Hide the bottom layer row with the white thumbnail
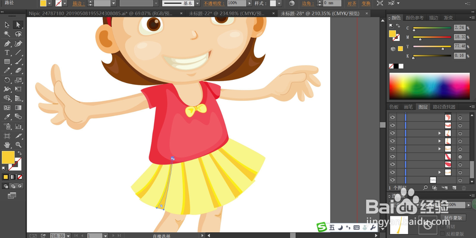The height and width of the screenshot is (238, 476). [393, 180]
